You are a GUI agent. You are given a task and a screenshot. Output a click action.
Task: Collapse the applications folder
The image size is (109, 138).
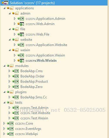pyautogui.click(x=4, y=8)
